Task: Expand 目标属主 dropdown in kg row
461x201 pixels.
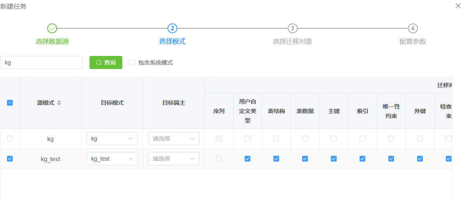Action: [174, 139]
